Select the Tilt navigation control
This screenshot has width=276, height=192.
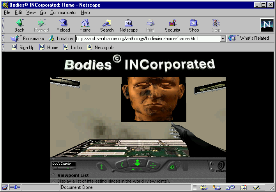coord(122,165)
